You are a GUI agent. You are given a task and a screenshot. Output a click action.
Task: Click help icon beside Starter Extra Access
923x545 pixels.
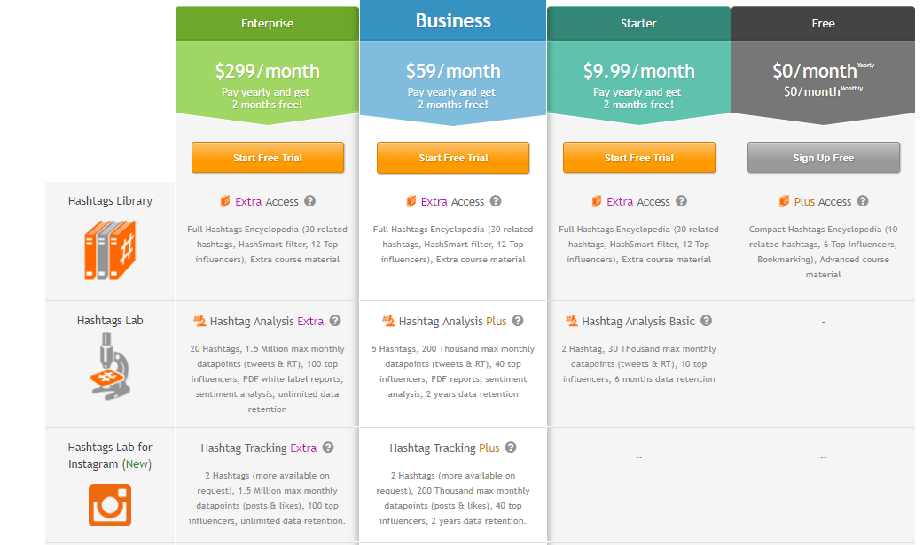682,201
